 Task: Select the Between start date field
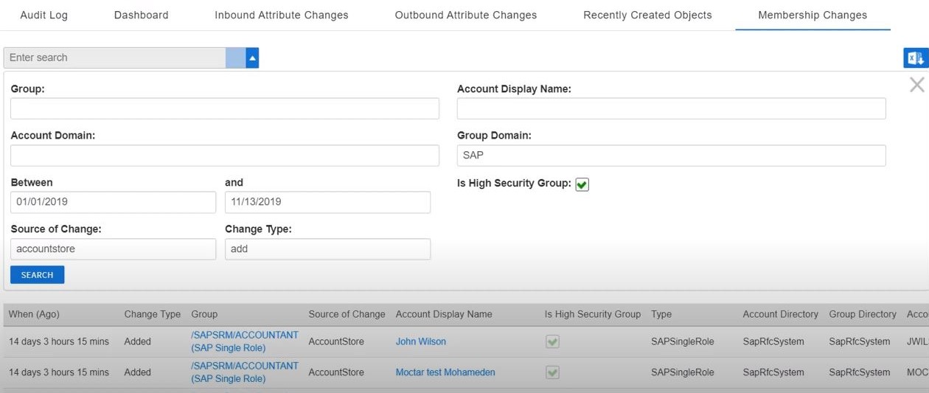point(113,202)
